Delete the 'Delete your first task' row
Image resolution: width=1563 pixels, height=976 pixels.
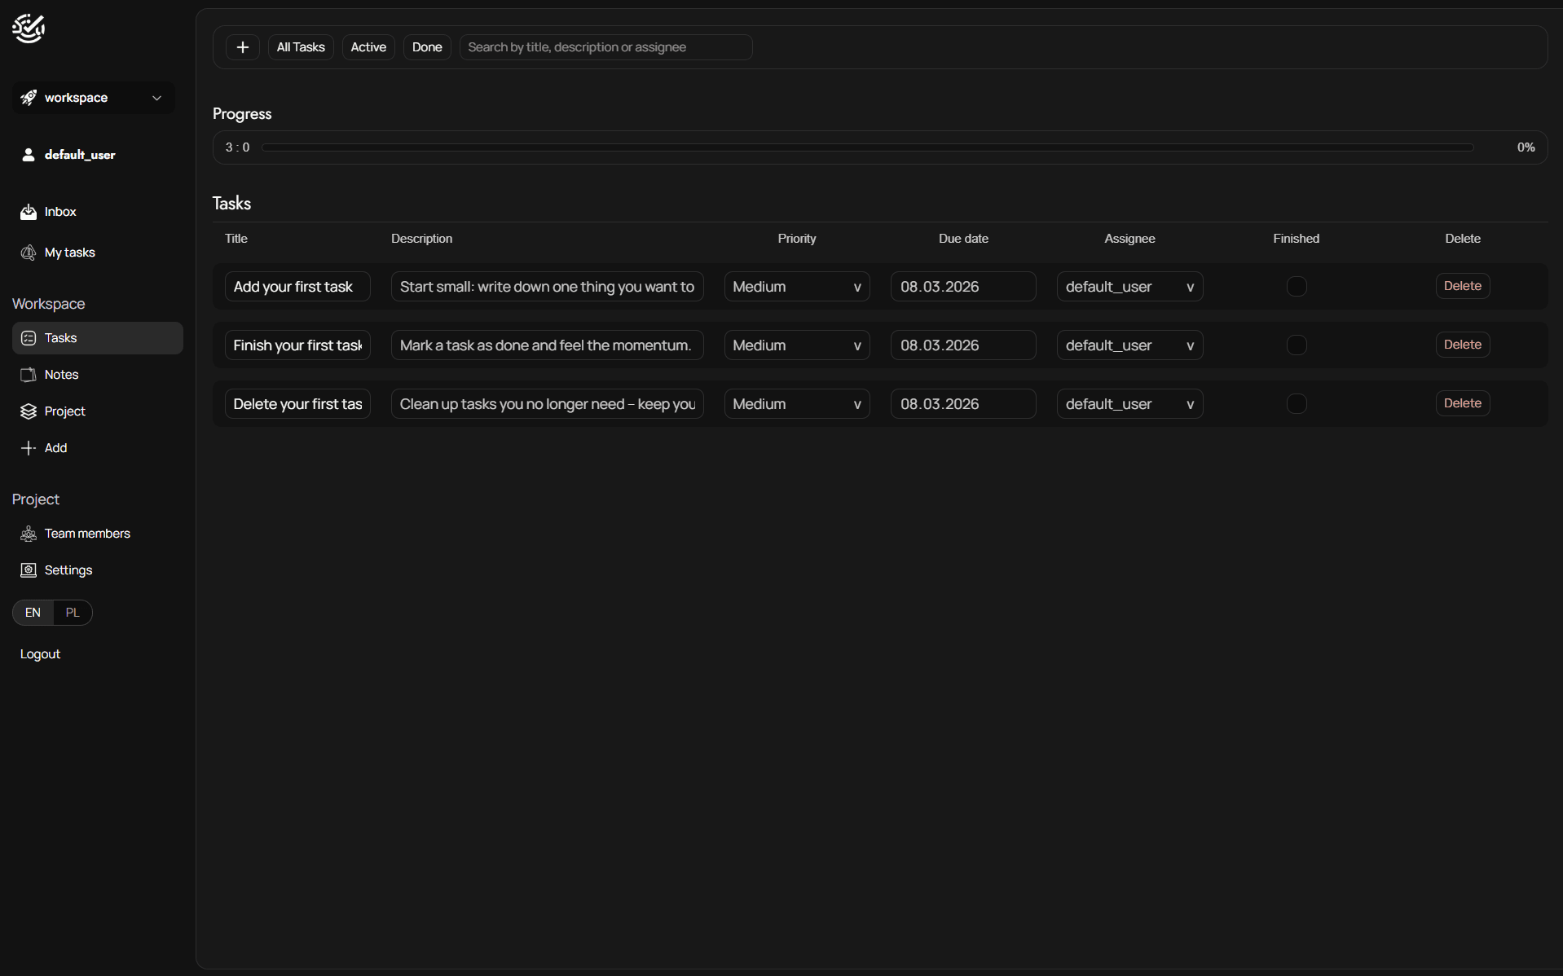pyautogui.click(x=1462, y=403)
